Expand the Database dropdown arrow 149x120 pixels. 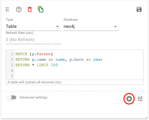pos(115,26)
